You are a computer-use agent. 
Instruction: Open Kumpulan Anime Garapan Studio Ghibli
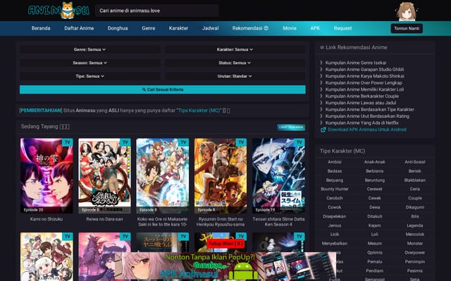point(364,70)
